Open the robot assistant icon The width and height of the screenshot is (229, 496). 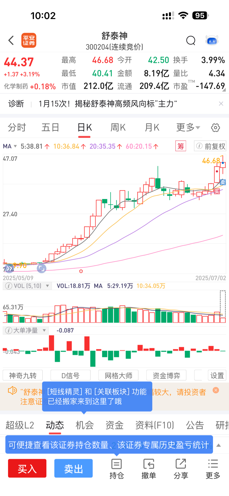tap(212, 40)
